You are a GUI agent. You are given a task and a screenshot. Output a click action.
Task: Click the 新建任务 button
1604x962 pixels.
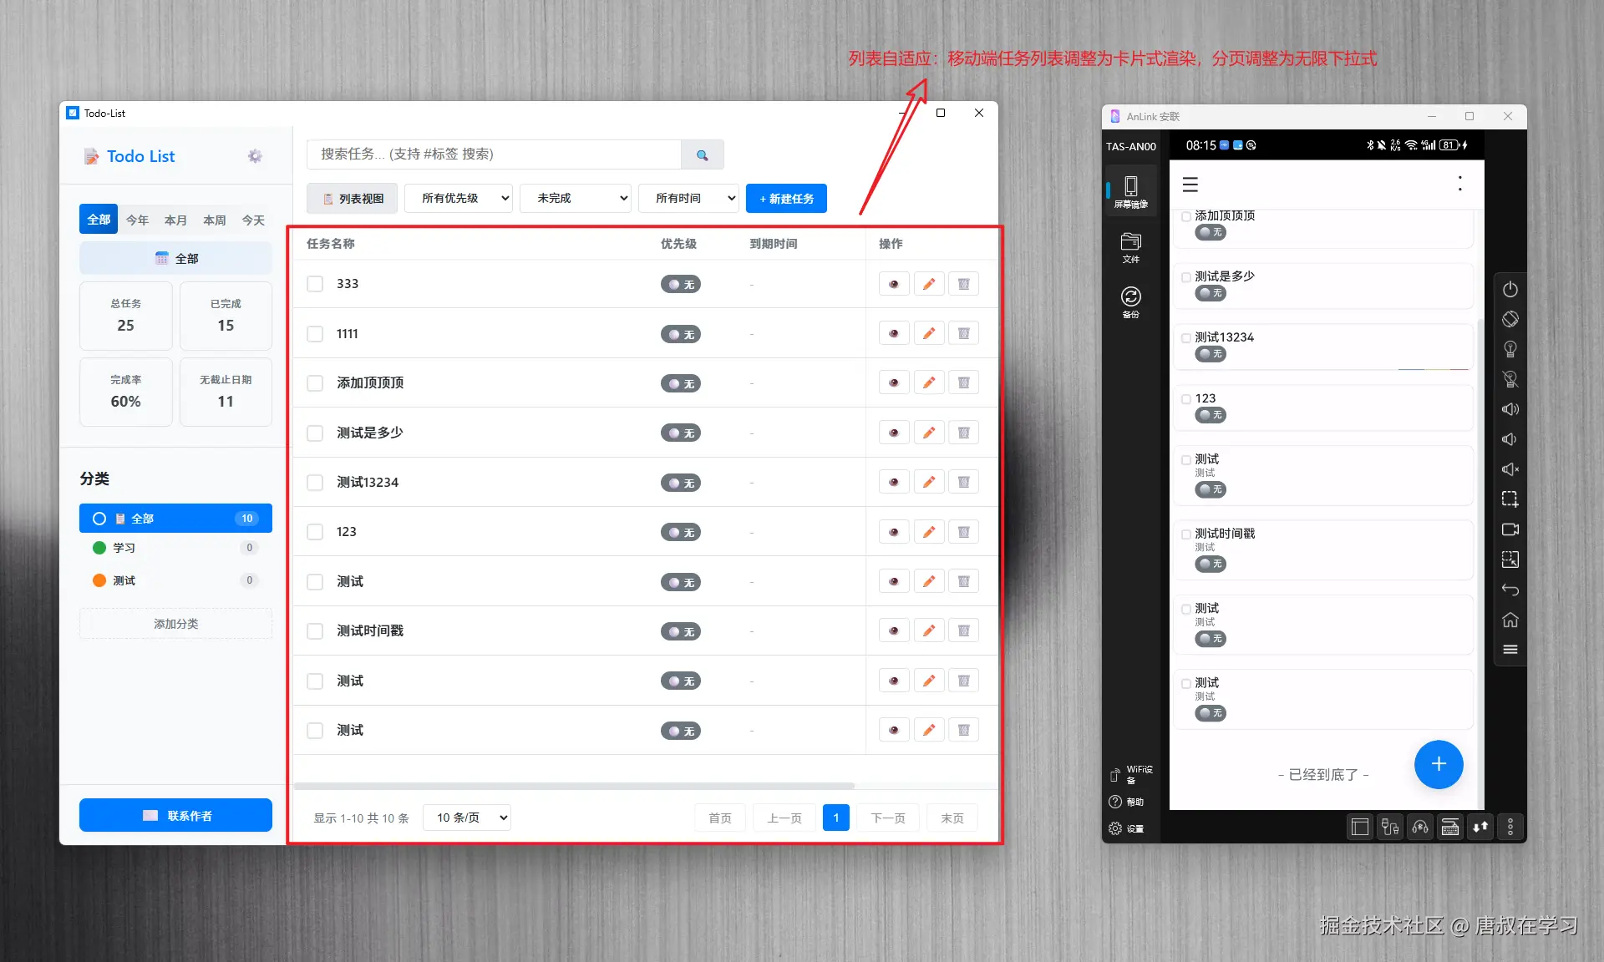786,199
